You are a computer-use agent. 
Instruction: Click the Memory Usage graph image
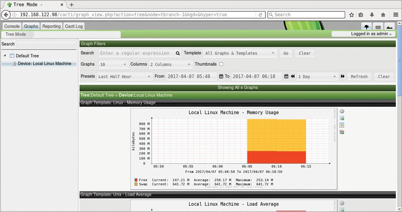(x=234, y=149)
